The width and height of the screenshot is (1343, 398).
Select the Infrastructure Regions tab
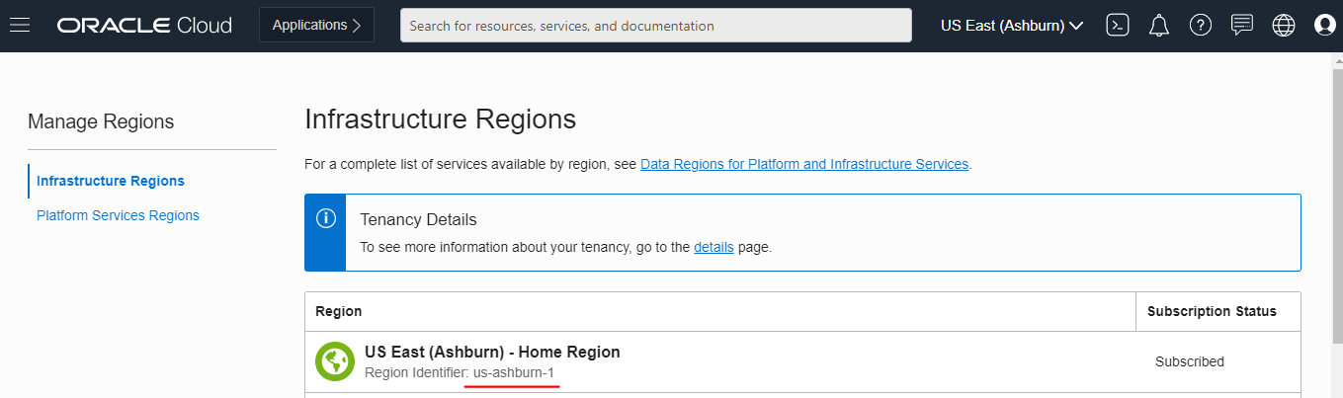111,181
